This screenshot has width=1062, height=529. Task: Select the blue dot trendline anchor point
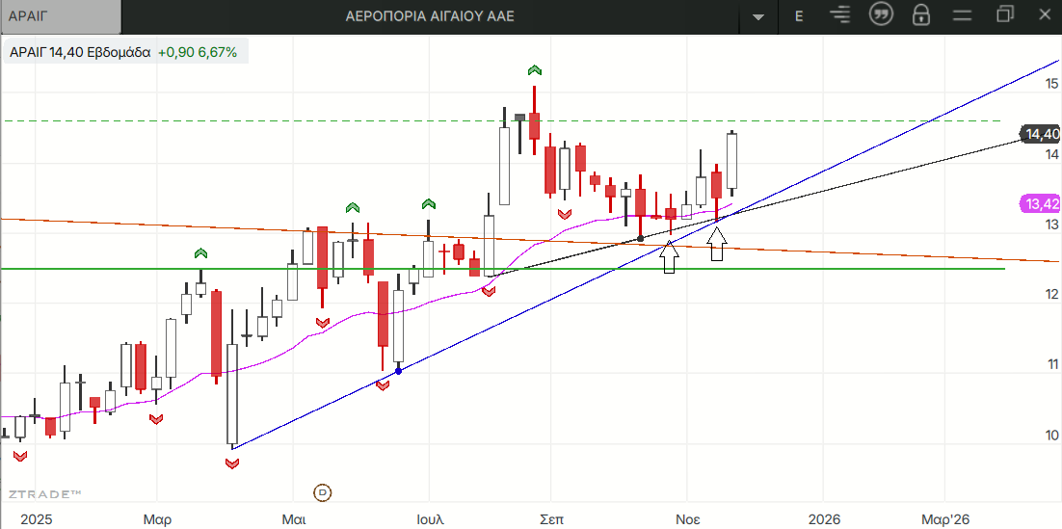click(398, 371)
